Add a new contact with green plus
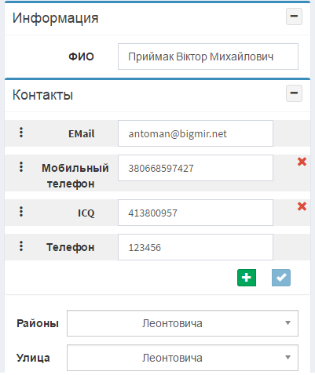Viewport: 315px width, 375px height. tap(247, 278)
